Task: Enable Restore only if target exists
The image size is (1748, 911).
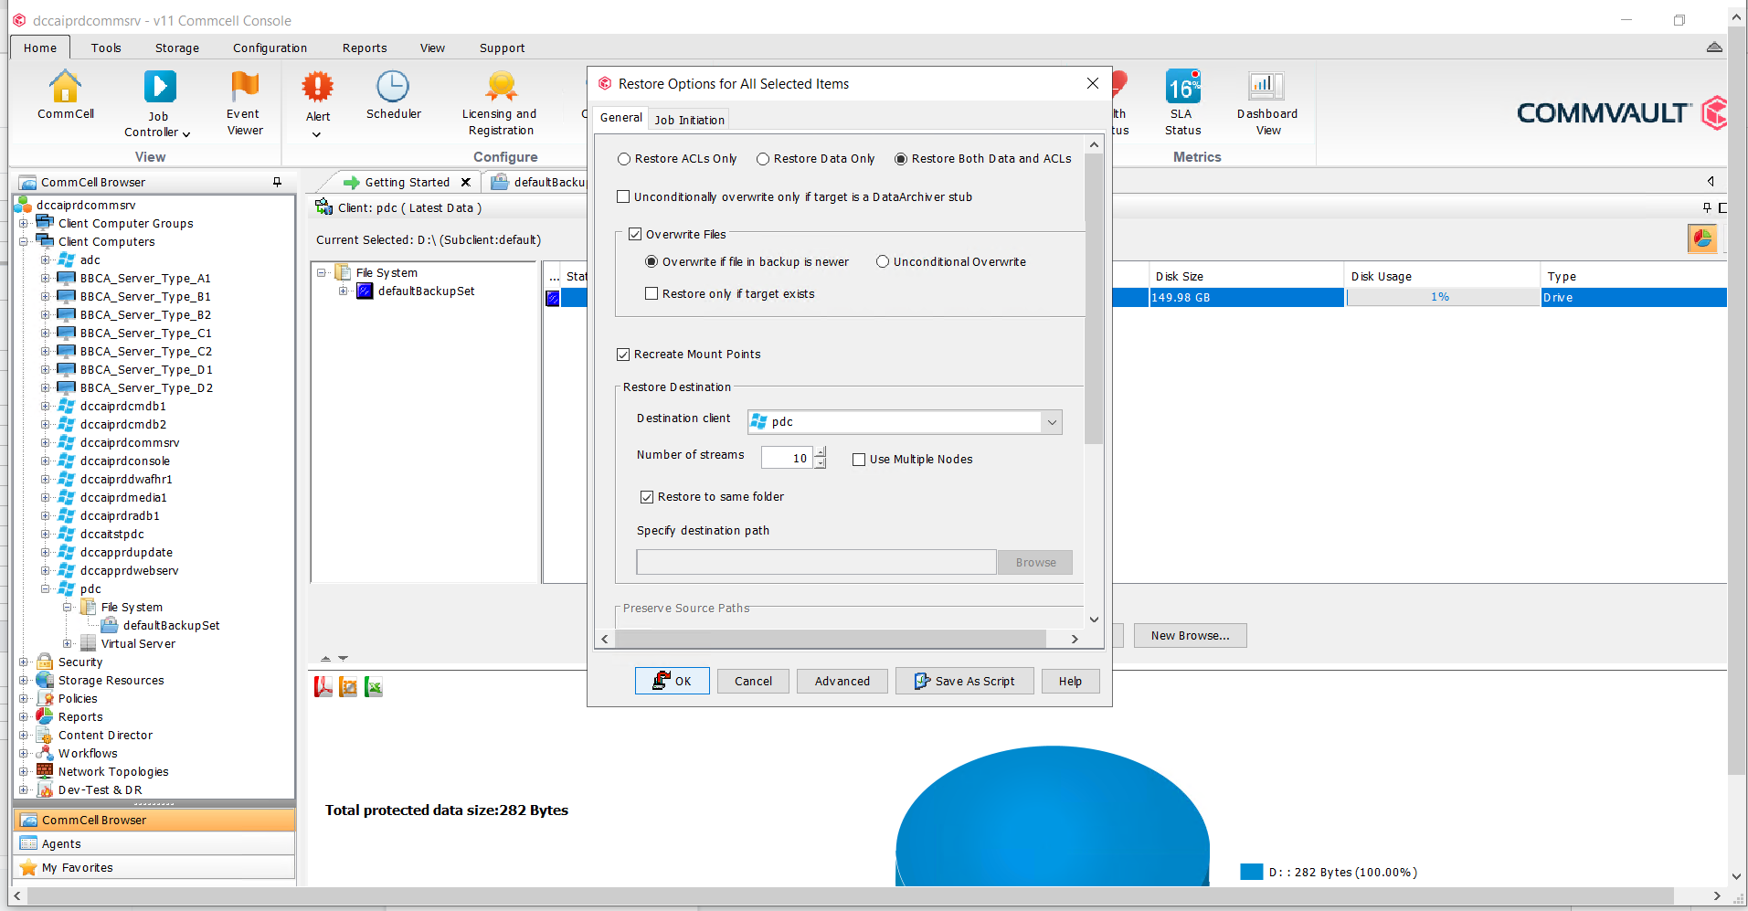Action: 652,293
